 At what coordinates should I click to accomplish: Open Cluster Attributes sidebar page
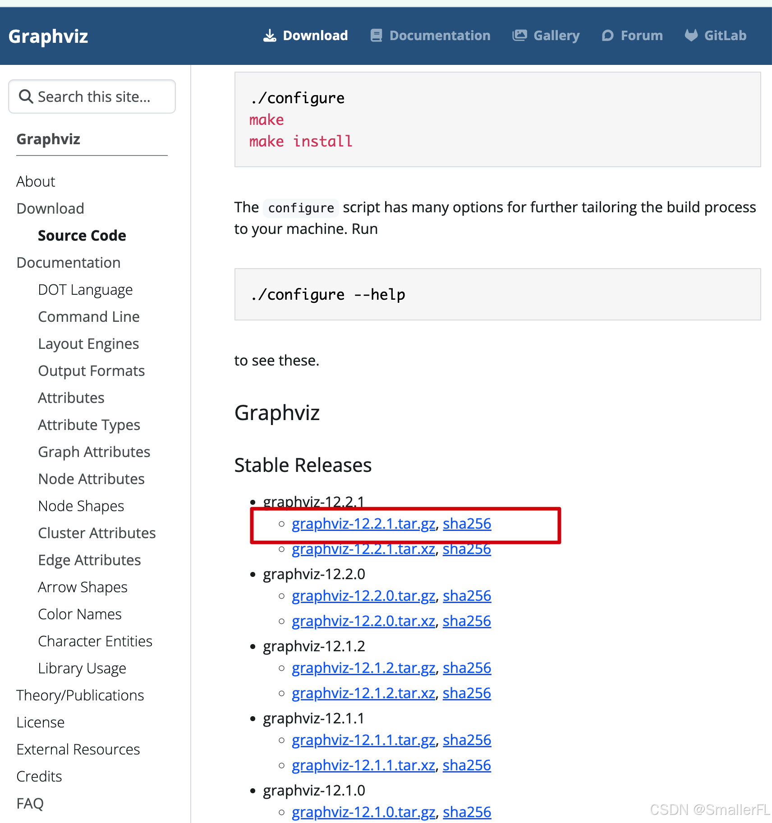pos(97,533)
